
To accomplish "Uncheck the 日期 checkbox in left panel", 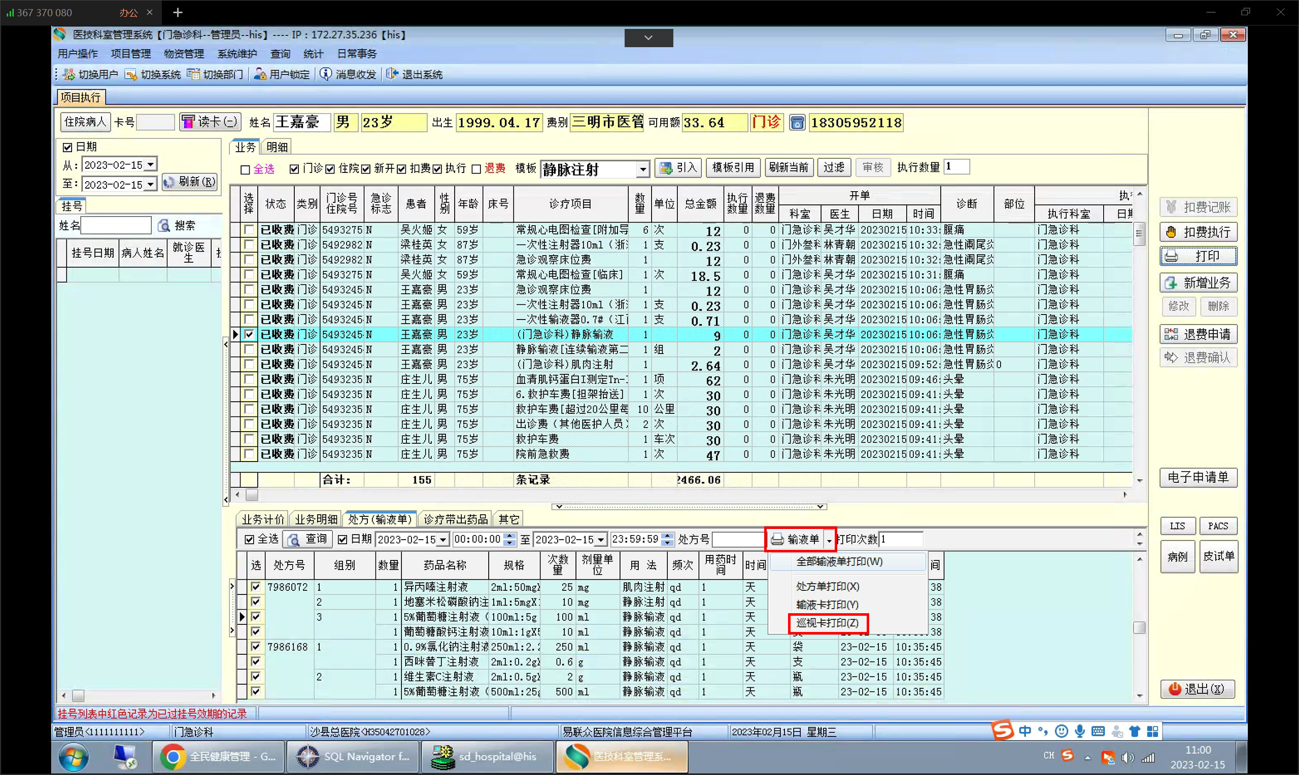I will pyautogui.click(x=67, y=147).
